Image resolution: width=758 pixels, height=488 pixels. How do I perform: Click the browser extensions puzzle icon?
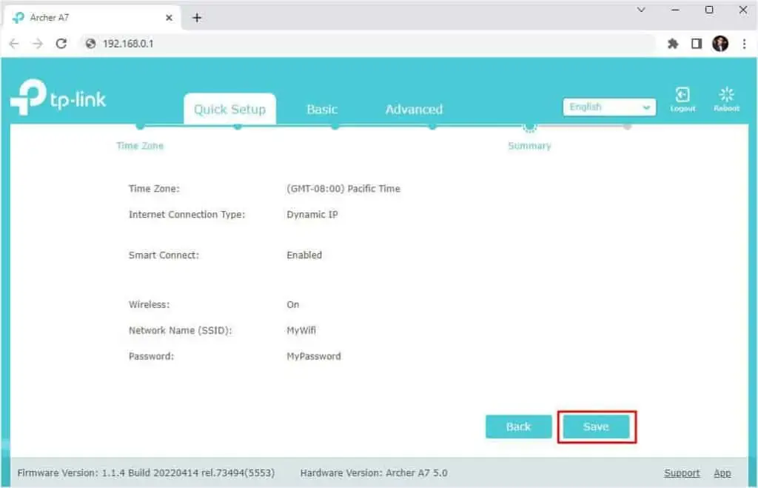tap(673, 44)
